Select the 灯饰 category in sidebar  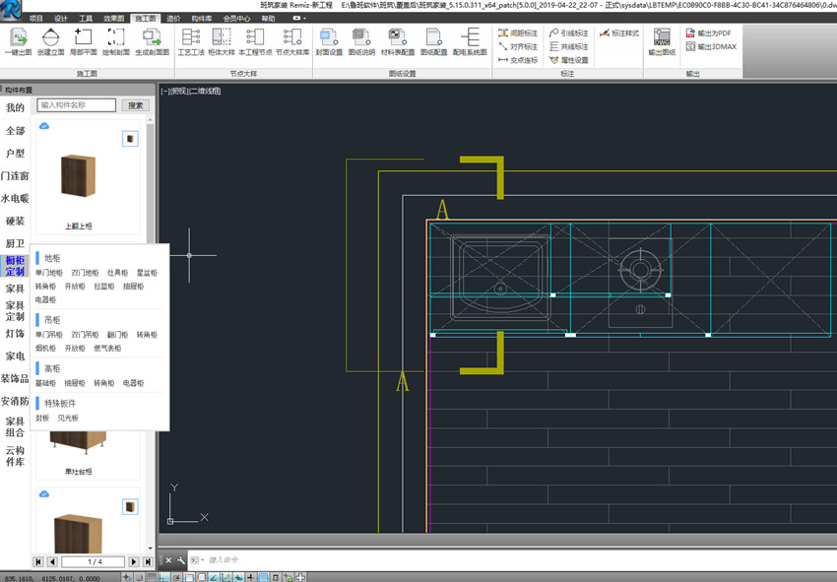pos(15,333)
